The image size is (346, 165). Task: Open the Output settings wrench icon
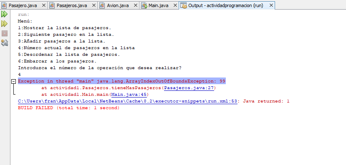(5, 43)
